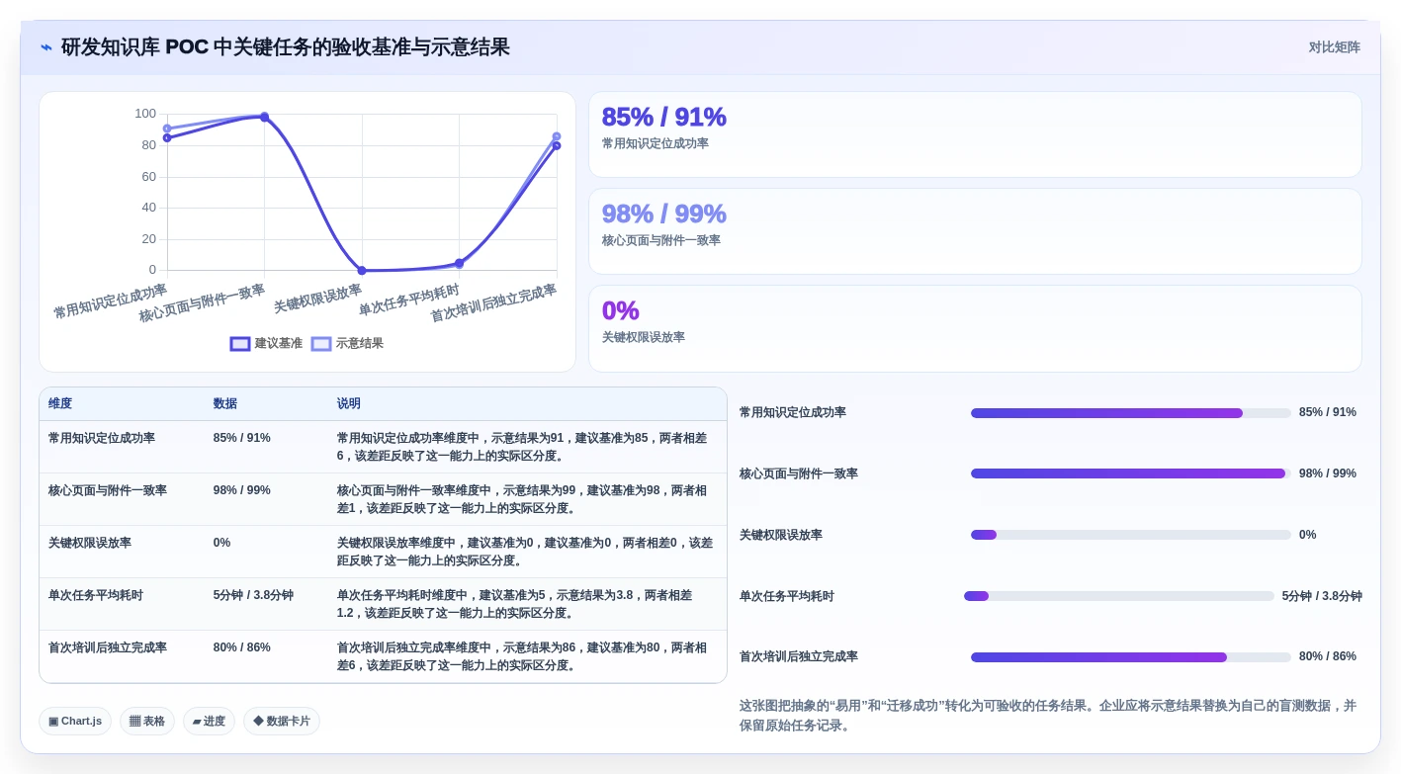Click table cell 80% / 86%

[x=242, y=648]
